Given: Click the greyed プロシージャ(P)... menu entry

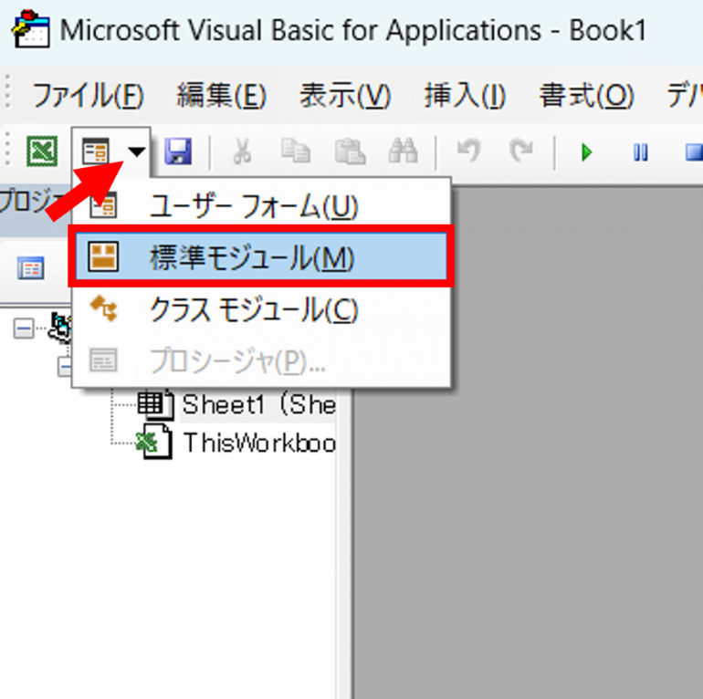Looking at the screenshot, I should coord(261,360).
